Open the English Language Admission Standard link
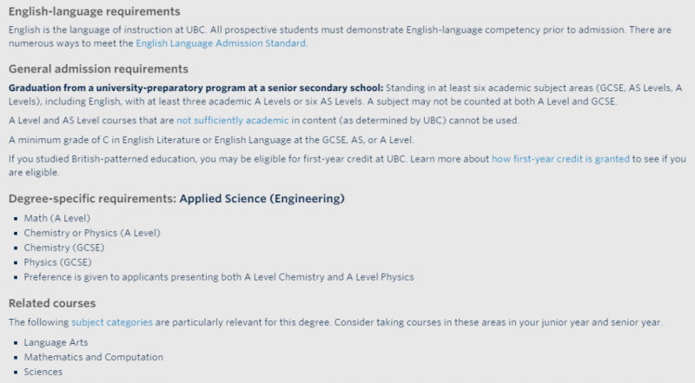The image size is (695, 383). pyautogui.click(x=221, y=43)
